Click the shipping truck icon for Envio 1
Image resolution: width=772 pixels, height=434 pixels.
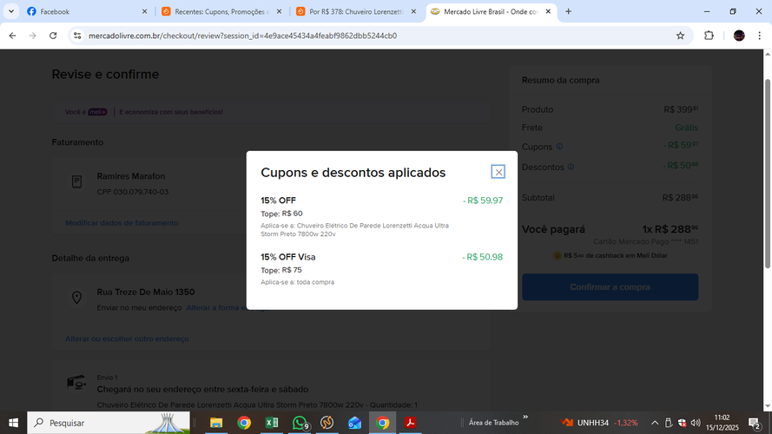click(x=76, y=382)
